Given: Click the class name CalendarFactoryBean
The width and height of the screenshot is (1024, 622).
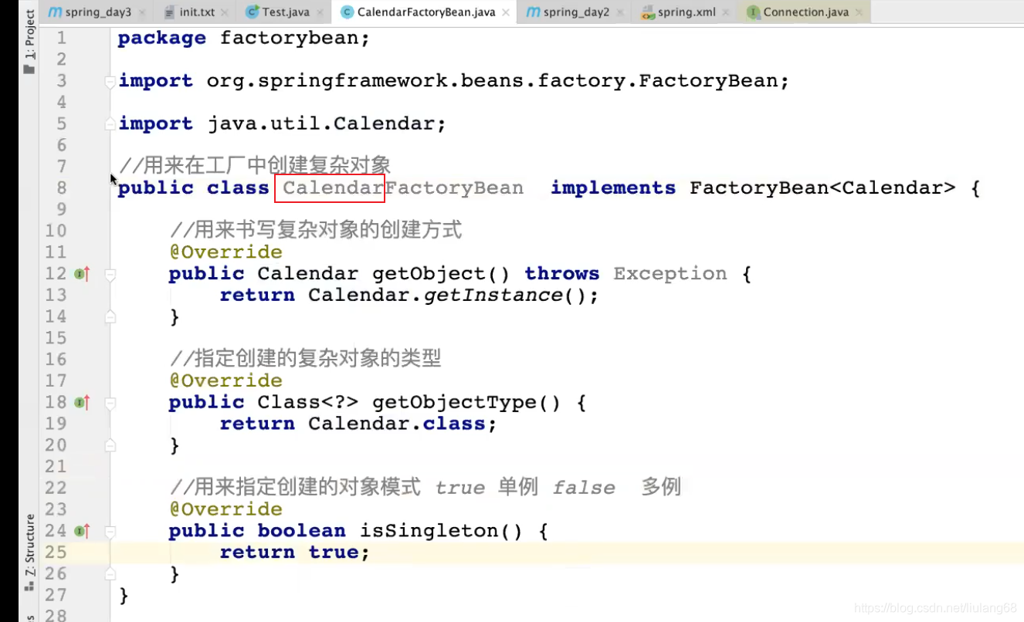Looking at the screenshot, I should [x=403, y=188].
